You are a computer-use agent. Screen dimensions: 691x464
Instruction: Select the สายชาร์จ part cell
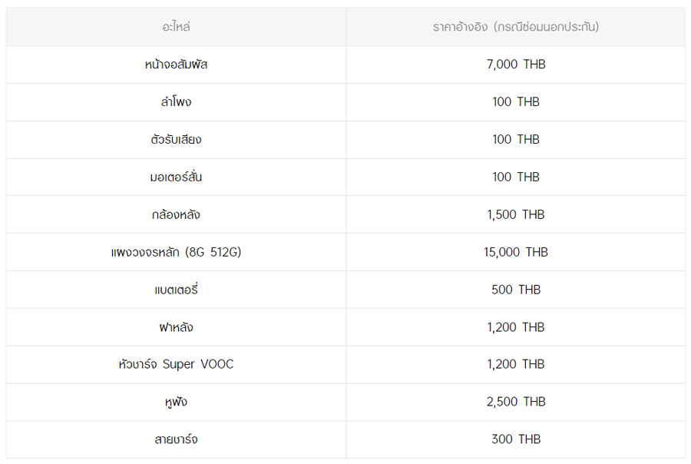176,439
